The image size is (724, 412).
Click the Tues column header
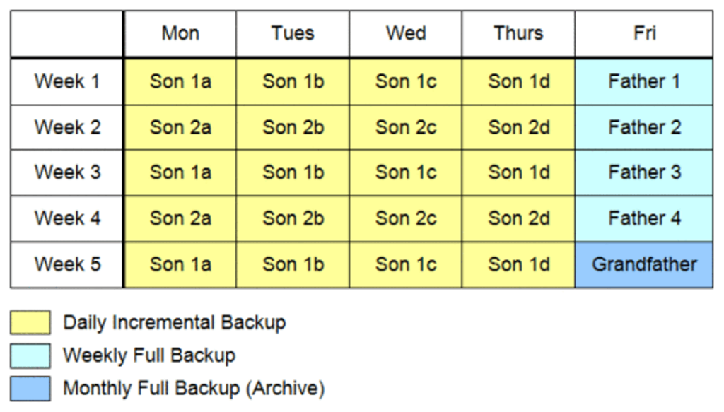[293, 33]
